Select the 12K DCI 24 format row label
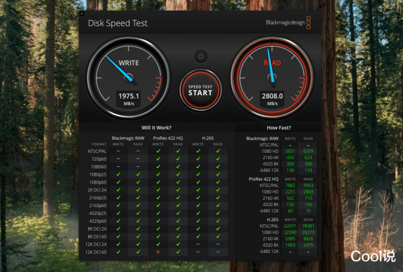Viewport: 403px width, 272px height. coord(96,244)
